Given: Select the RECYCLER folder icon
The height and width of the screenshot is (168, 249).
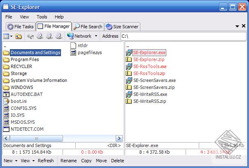Looking at the screenshot, I should click(6, 66).
